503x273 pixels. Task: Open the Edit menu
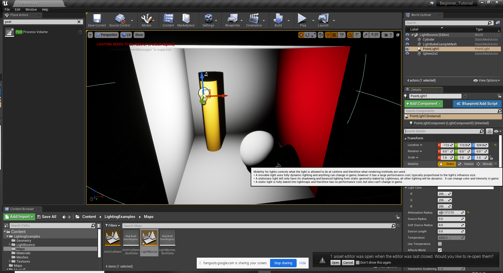click(x=17, y=9)
